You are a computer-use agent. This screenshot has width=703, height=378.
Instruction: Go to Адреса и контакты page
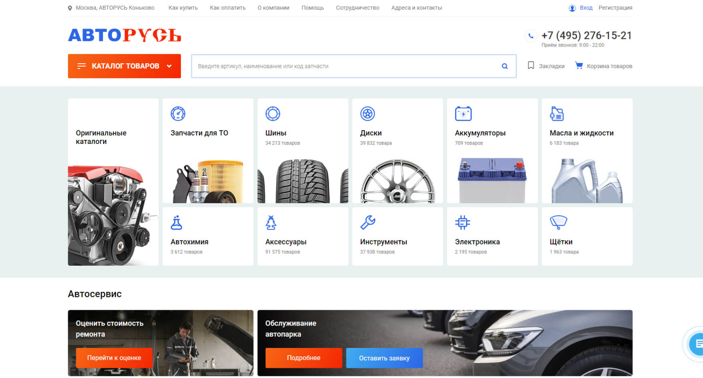(x=416, y=8)
